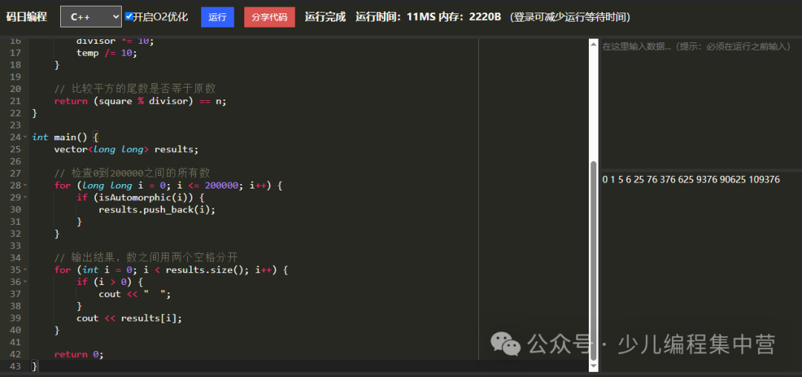Collapse the for loop fold arrow on line 28
Screen dimensions: 802x377
pos(25,186)
